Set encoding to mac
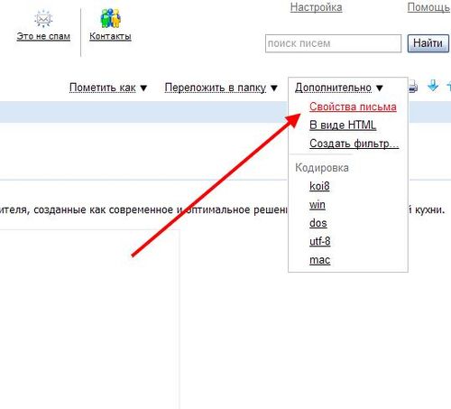 [x=320, y=260]
